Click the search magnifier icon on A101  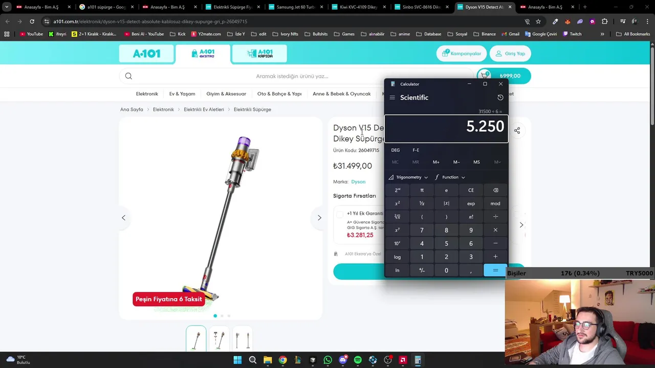128,76
